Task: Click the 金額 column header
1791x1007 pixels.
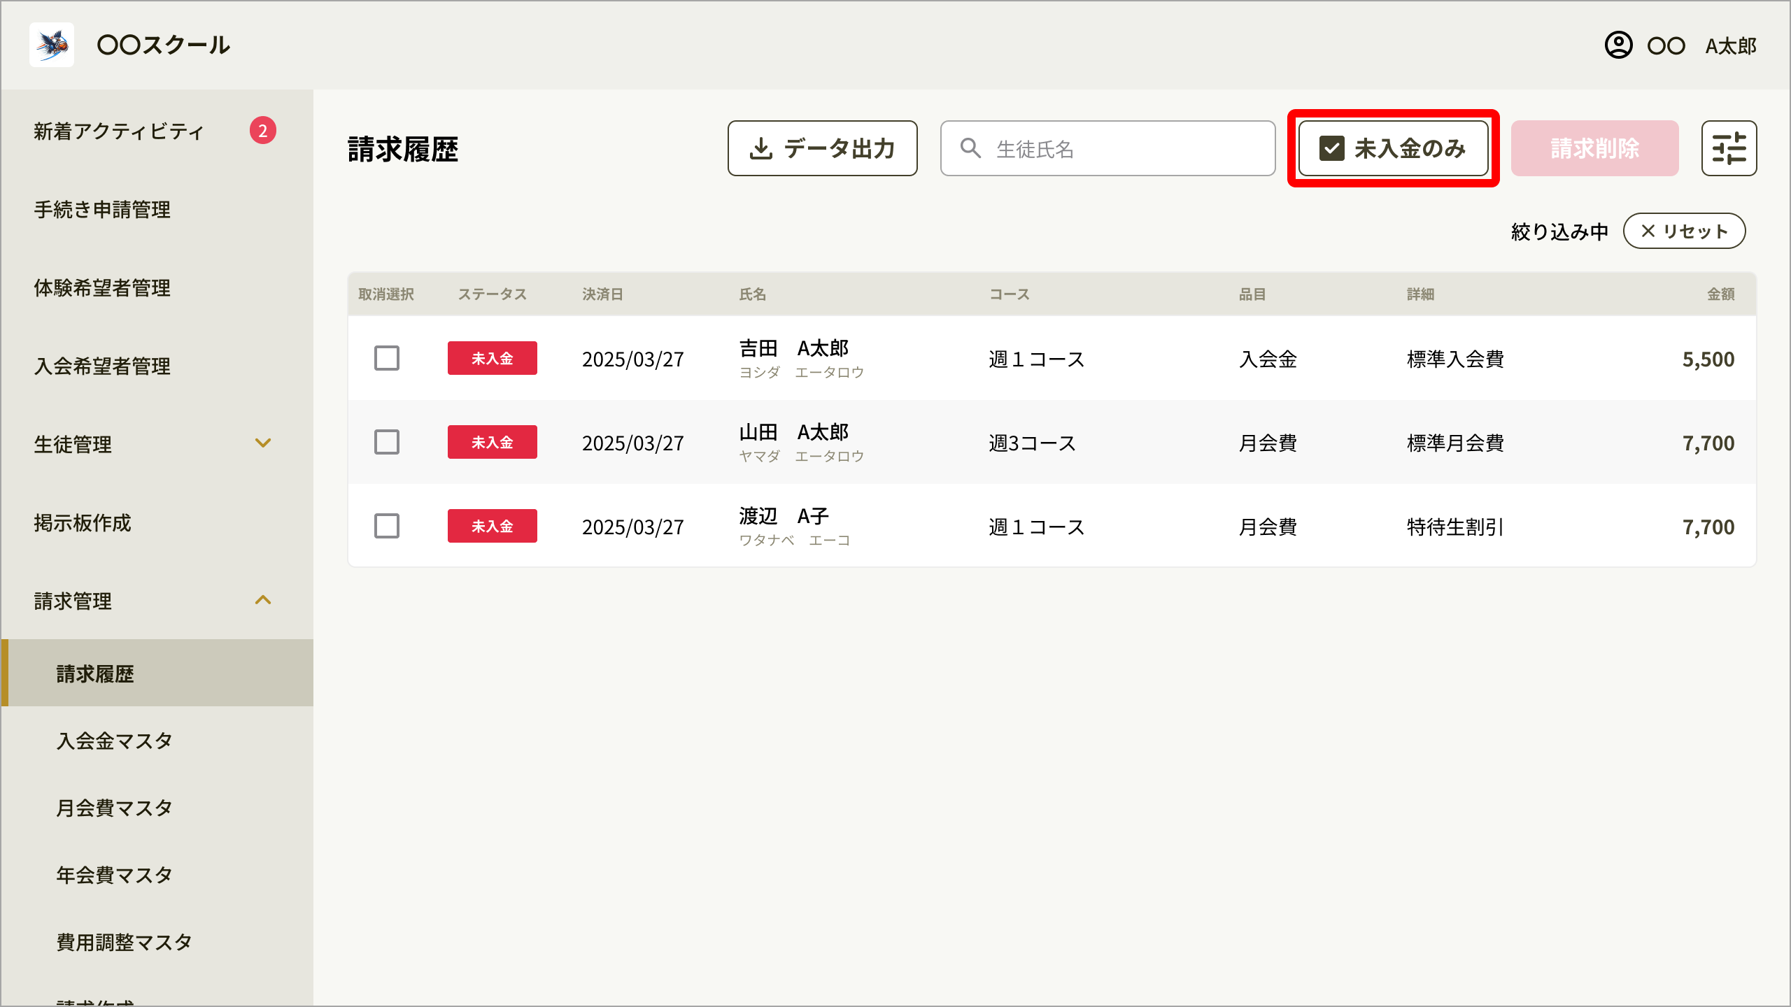Action: coord(1721,294)
